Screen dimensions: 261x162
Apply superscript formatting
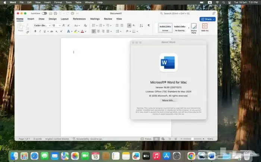click(x=61, y=31)
